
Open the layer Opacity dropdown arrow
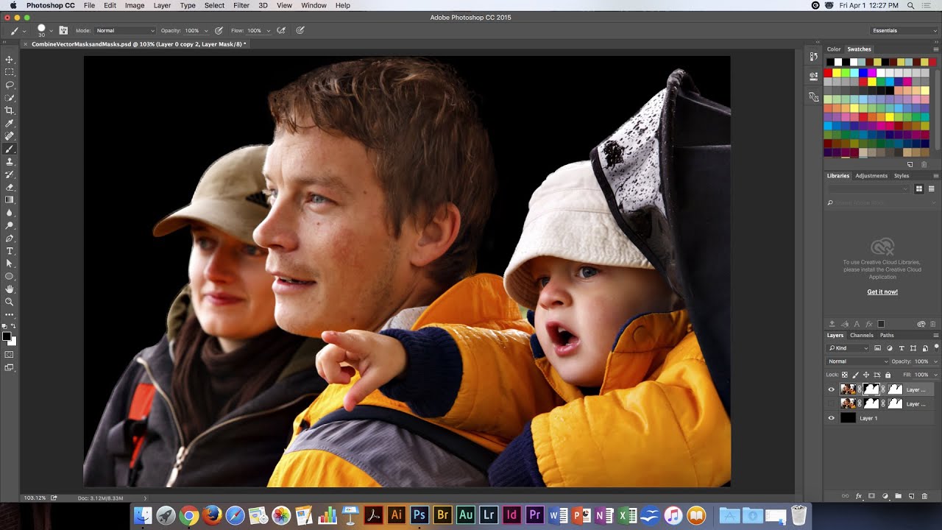coord(935,361)
